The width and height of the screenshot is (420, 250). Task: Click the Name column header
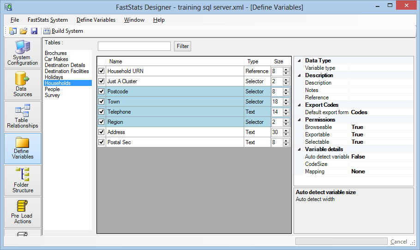click(174, 61)
